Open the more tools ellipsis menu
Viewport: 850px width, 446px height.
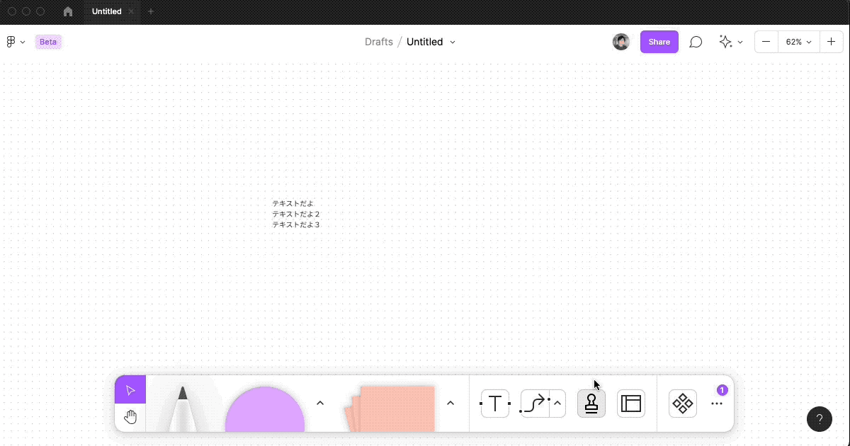[x=717, y=404]
